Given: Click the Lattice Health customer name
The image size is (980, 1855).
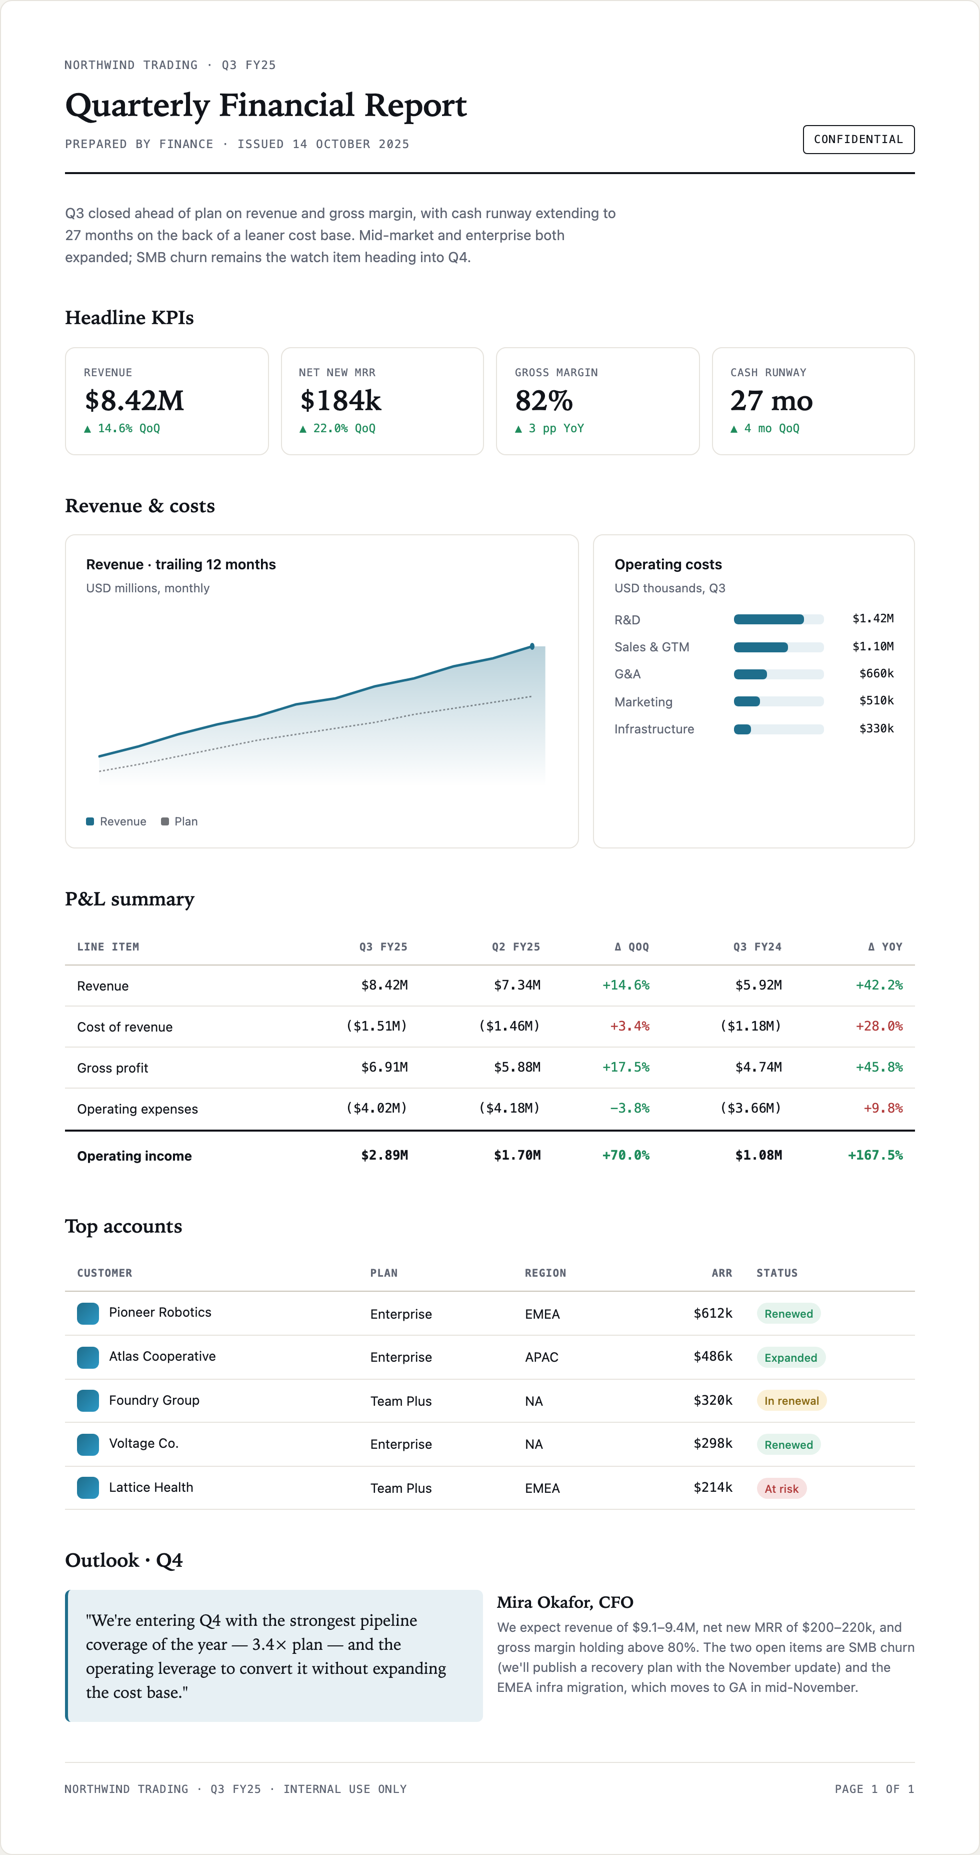Looking at the screenshot, I should click(151, 1487).
